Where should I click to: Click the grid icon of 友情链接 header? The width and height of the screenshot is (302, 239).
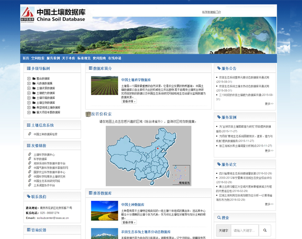(x=29, y=145)
